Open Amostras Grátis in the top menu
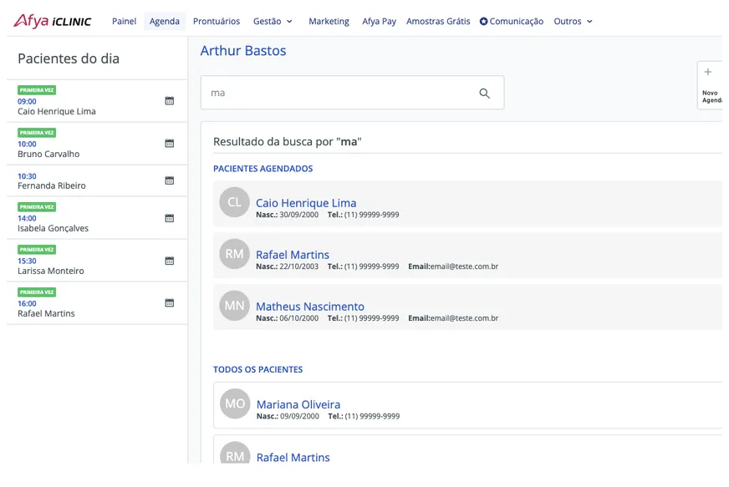Image resolution: width=729 pixels, height=487 pixels. click(438, 22)
